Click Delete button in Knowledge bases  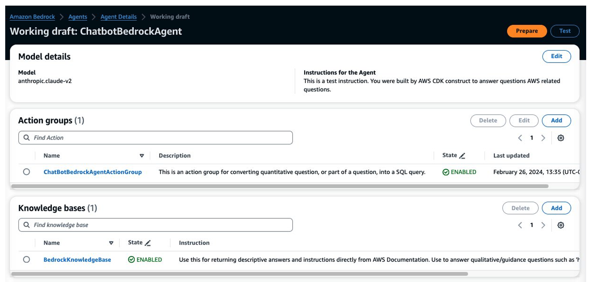[520, 208]
